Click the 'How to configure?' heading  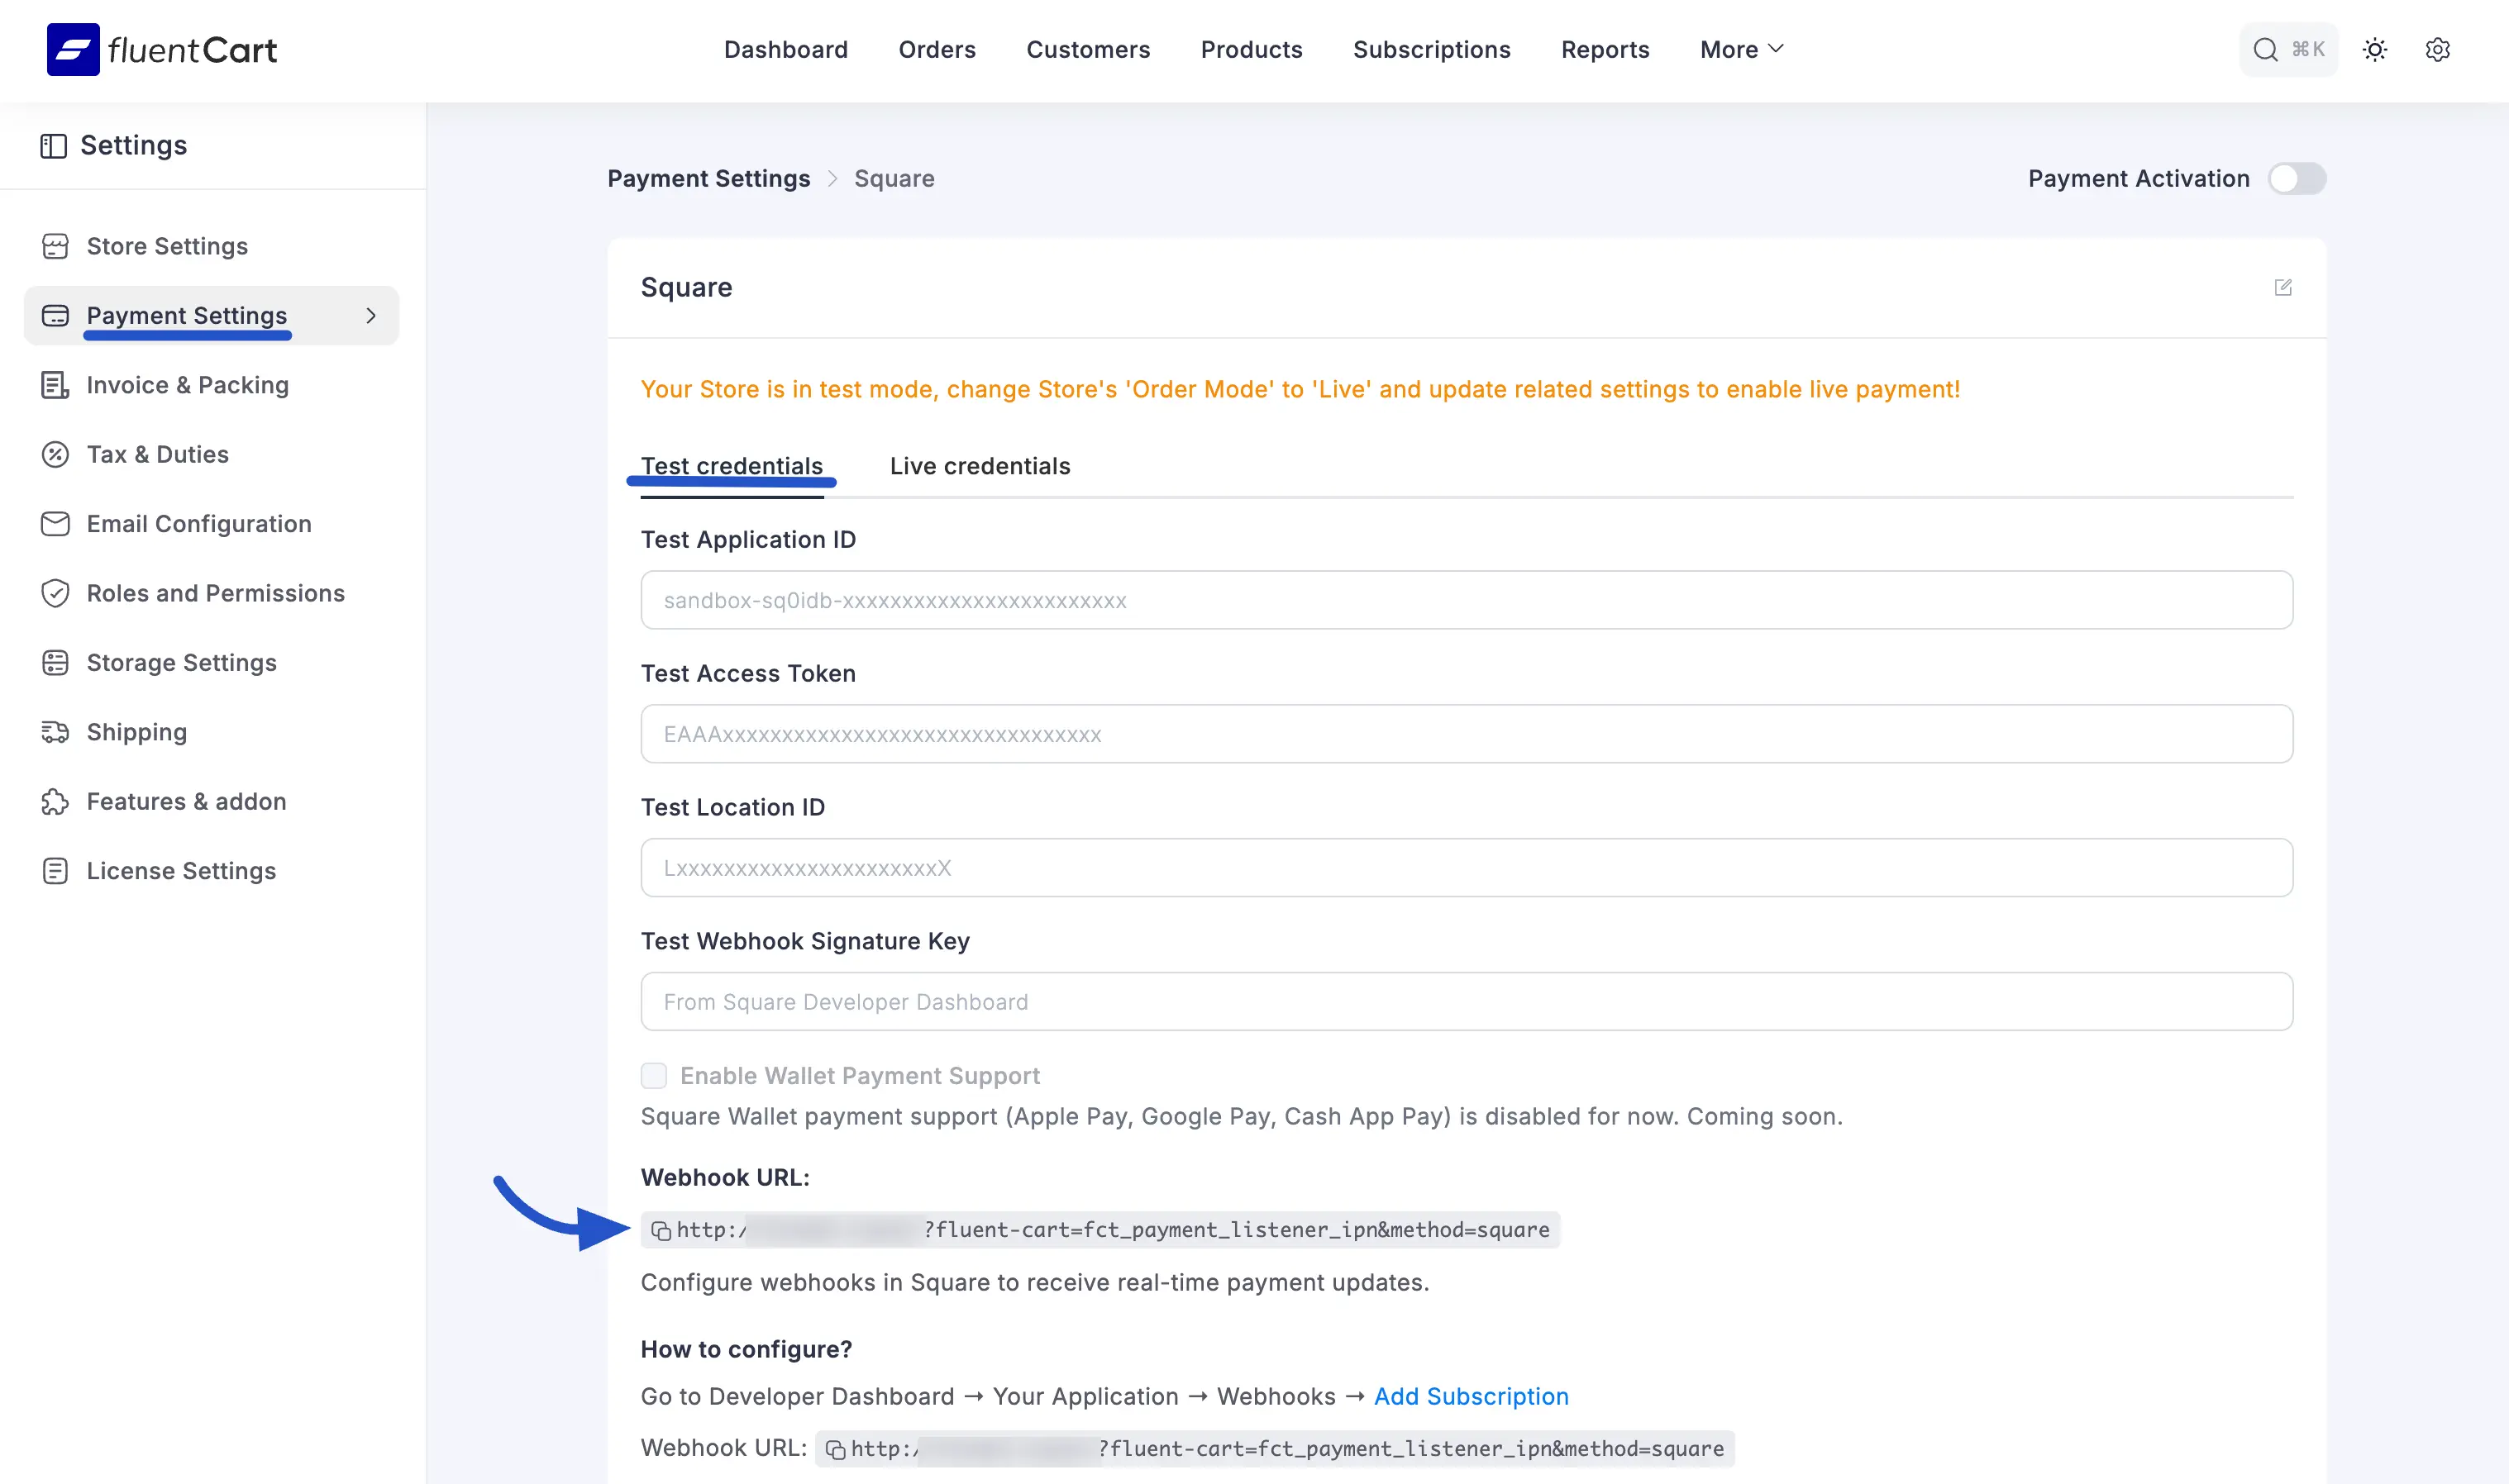point(746,1349)
